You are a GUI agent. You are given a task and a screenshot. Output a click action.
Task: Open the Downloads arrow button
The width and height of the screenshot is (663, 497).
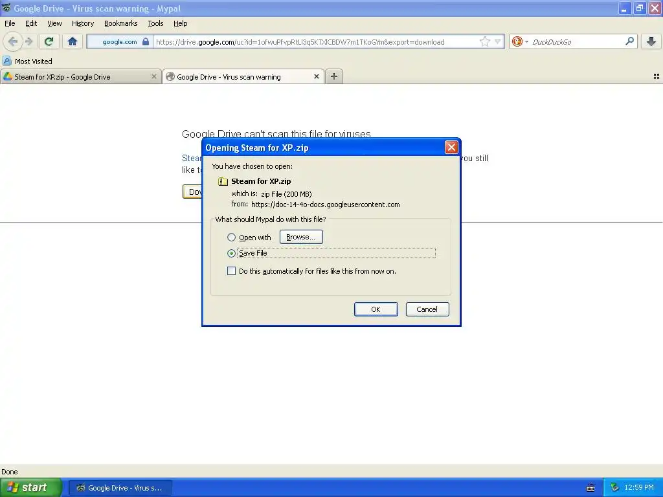(x=651, y=41)
